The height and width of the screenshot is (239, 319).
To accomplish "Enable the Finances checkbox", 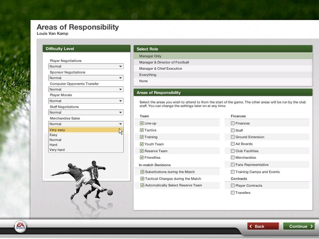I will [233, 123].
